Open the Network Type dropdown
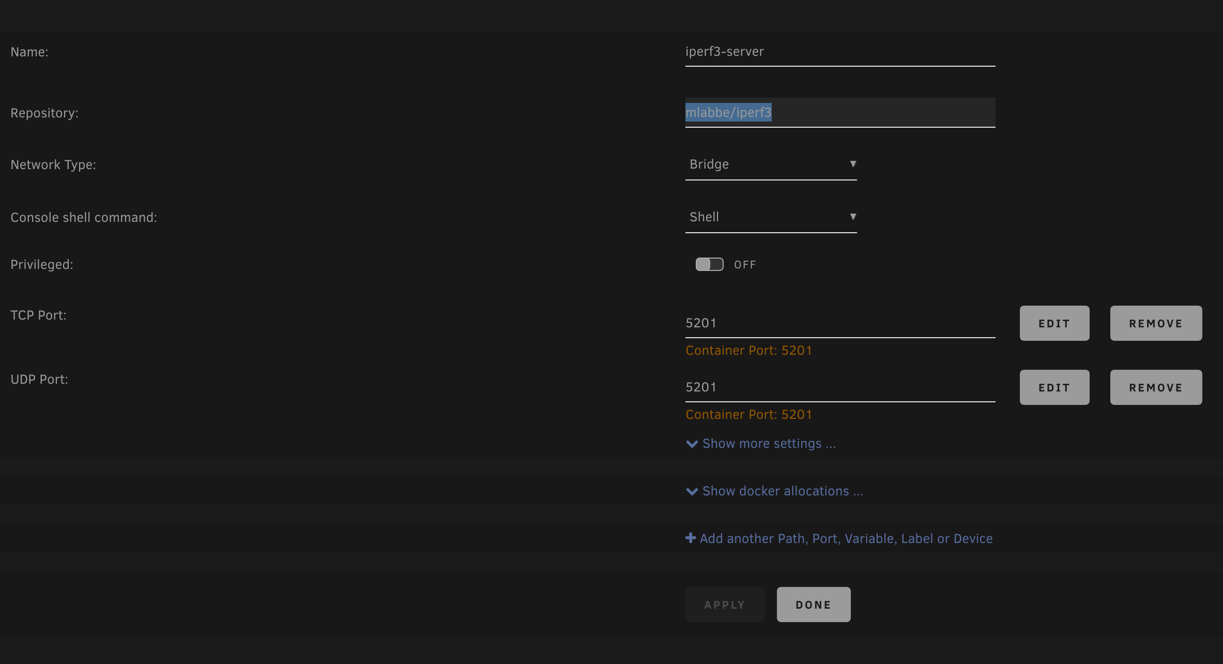The height and width of the screenshot is (664, 1223). point(771,164)
